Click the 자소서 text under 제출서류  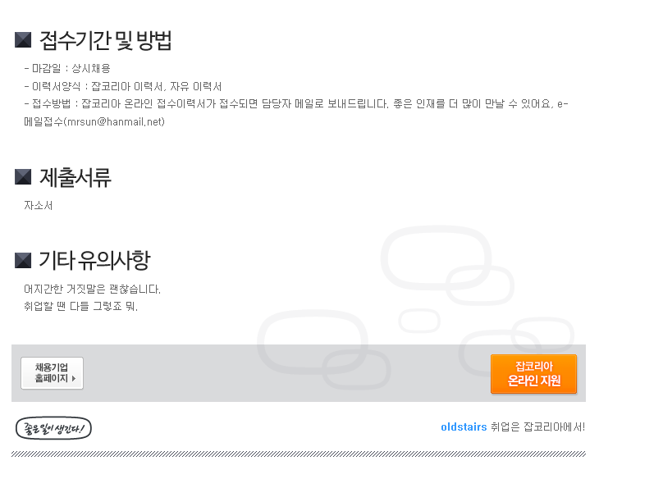click(x=38, y=206)
